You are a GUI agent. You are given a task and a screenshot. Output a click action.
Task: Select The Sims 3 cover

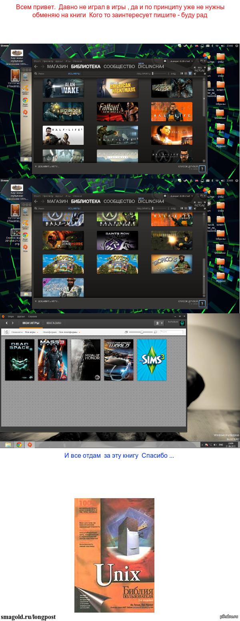pos(152,360)
